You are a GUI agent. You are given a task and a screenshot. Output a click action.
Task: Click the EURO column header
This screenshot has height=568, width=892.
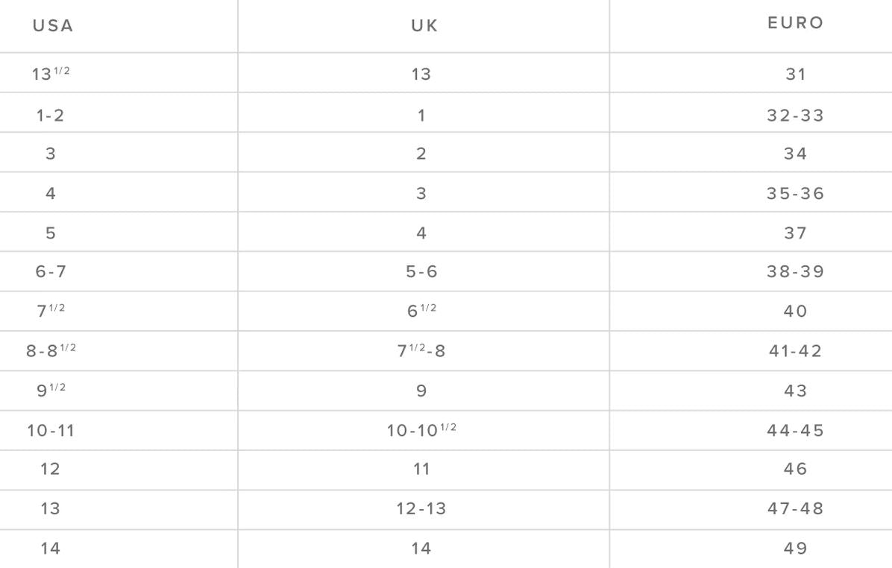[796, 23]
